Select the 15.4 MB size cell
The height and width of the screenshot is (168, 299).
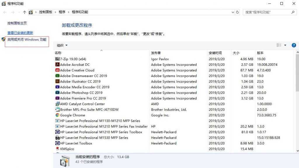coord(247,149)
